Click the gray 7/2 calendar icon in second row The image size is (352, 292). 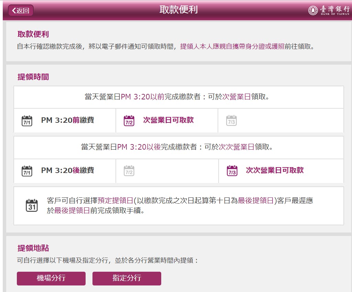[129, 171]
